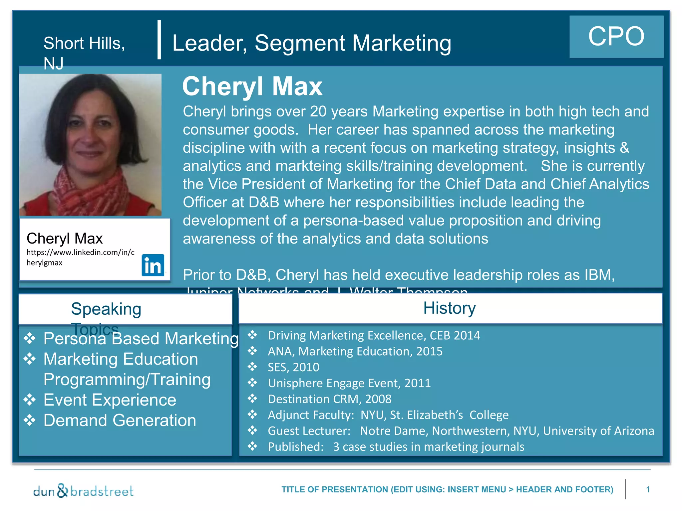Screen dimensions: 682x511
Task: Click the slide page number 1
Action: pos(648,489)
